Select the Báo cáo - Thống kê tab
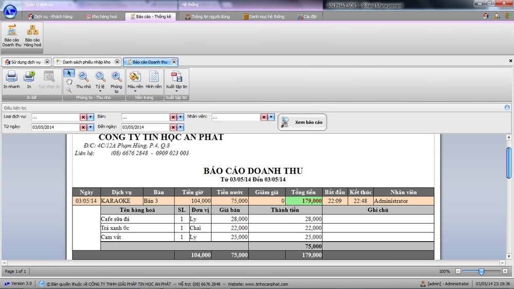 pyautogui.click(x=151, y=16)
